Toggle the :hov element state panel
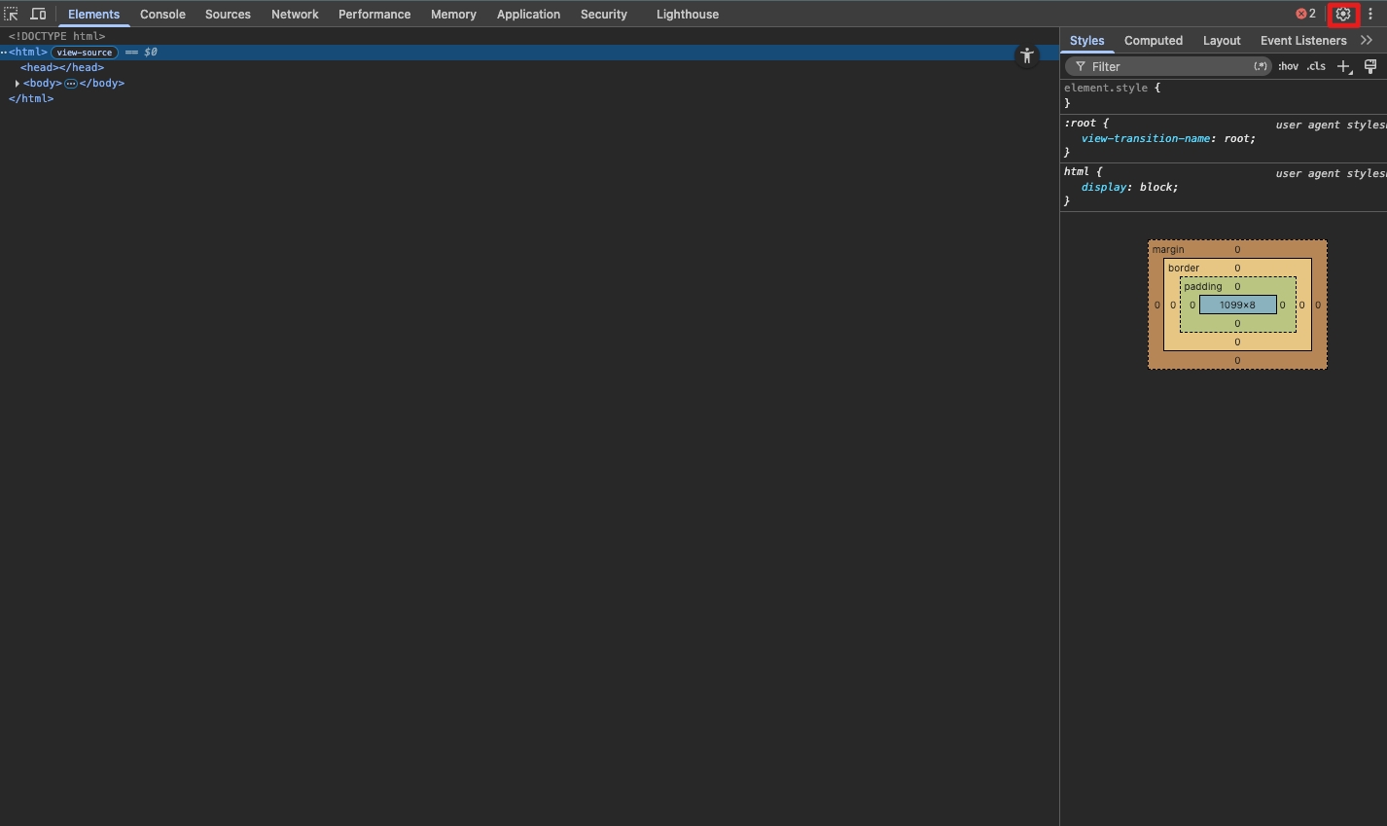Viewport: 1387px width, 826px height. [1288, 66]
